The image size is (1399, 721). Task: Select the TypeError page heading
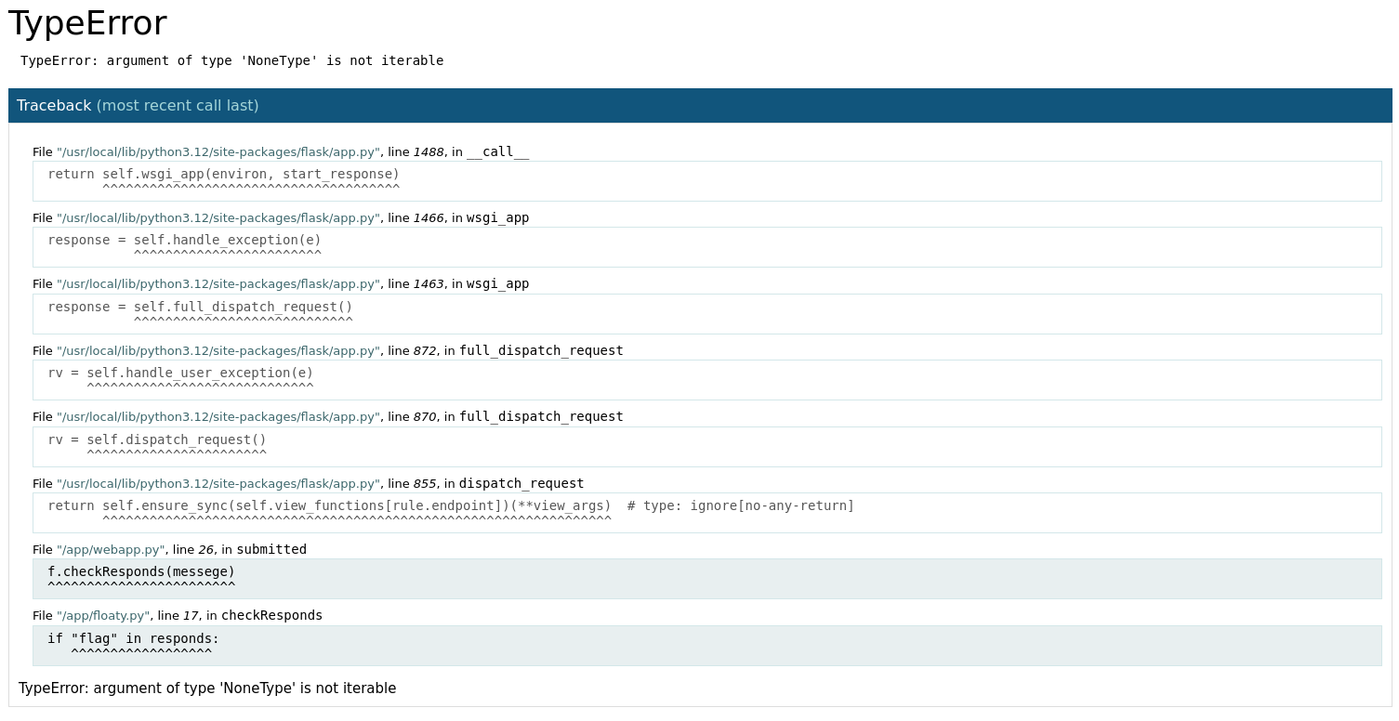(86, 23)
